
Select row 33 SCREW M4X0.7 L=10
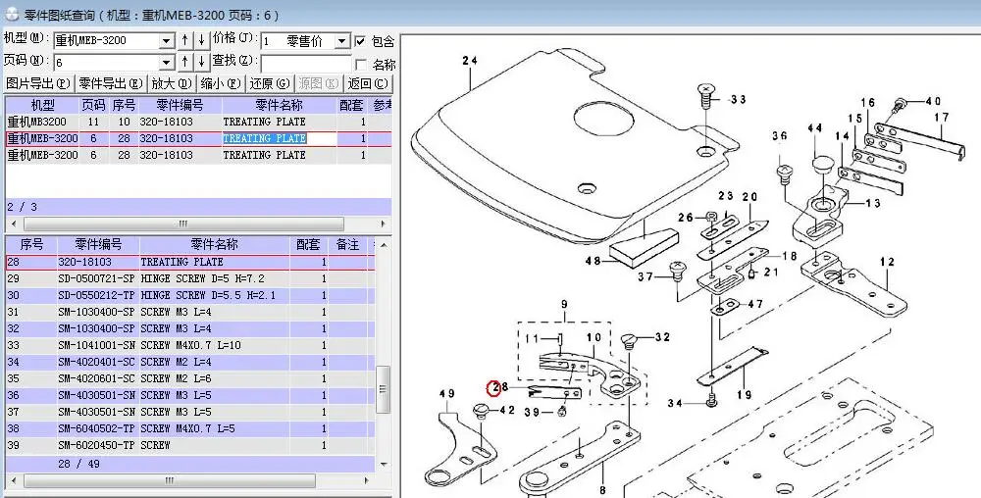pos(190,345)
